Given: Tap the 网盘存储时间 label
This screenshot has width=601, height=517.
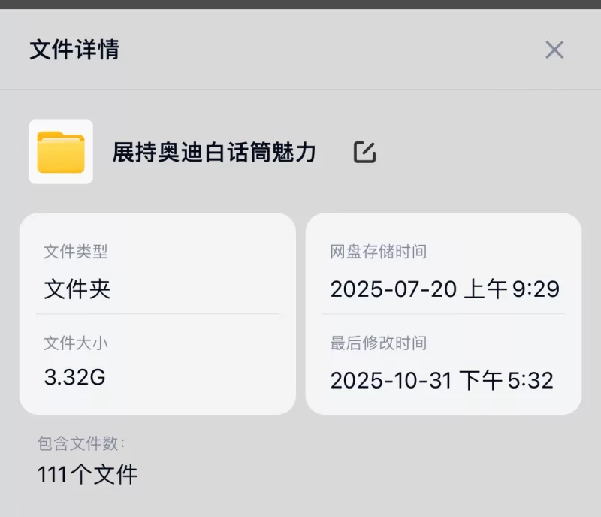Looking at the screenshot, I should click(379, 251).
